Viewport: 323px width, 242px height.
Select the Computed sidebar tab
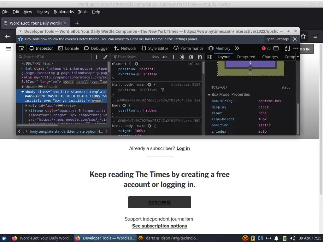(x=246, y=57)
